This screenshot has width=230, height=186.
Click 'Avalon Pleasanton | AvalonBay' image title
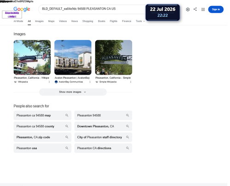click(72, 78)
